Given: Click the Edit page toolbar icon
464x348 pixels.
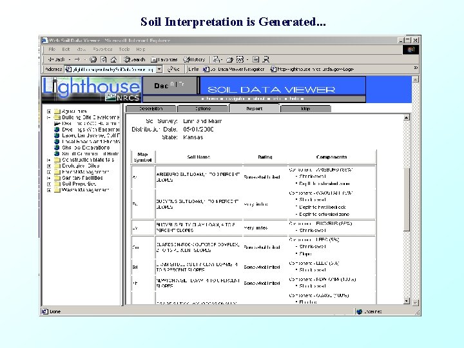Looking at the screenshot, I should (240, 59).
